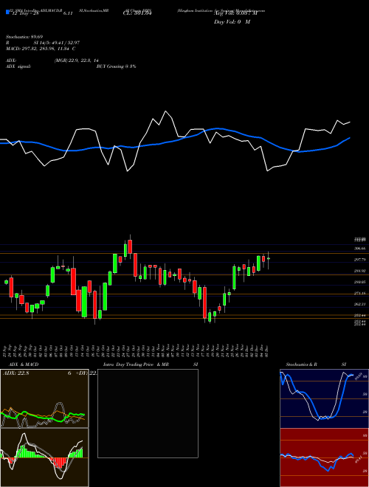Click the ADX indicator mini chart

click(44, 398)
